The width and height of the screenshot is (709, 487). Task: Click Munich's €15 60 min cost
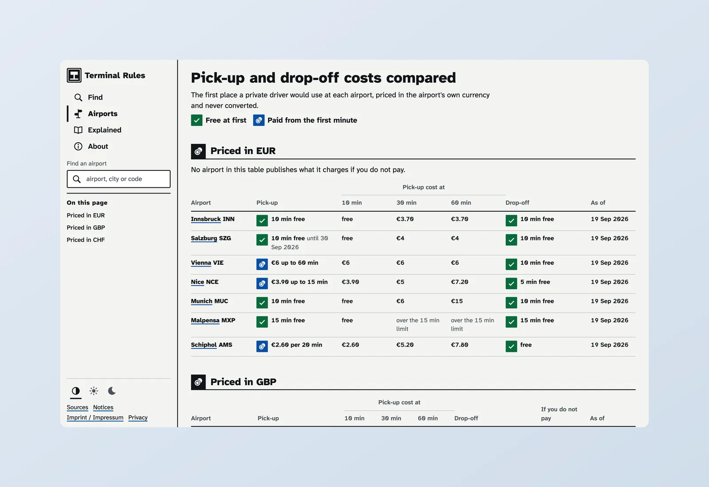tap(457, 301)
